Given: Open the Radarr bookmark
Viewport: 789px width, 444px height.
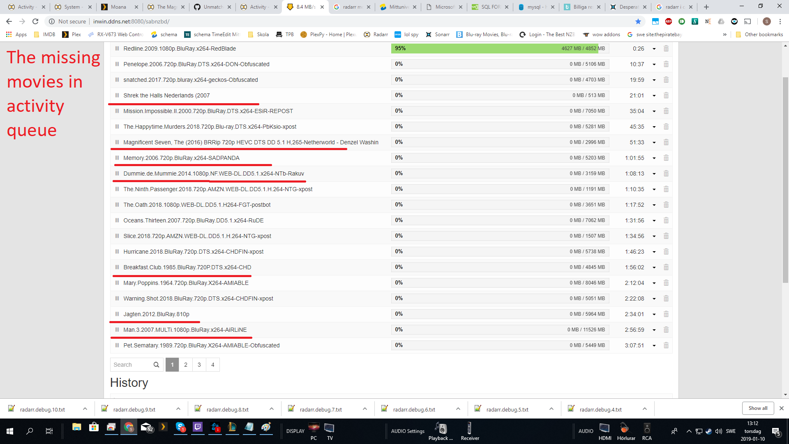Looking at the screenshot, I should (376, 35).
